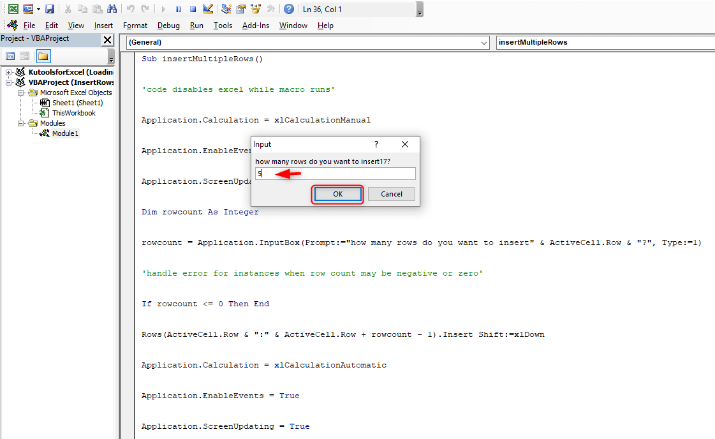Click the View Code icon in Project pane
Viewport: 715px width, 439px height.
(x=10, y=56)
